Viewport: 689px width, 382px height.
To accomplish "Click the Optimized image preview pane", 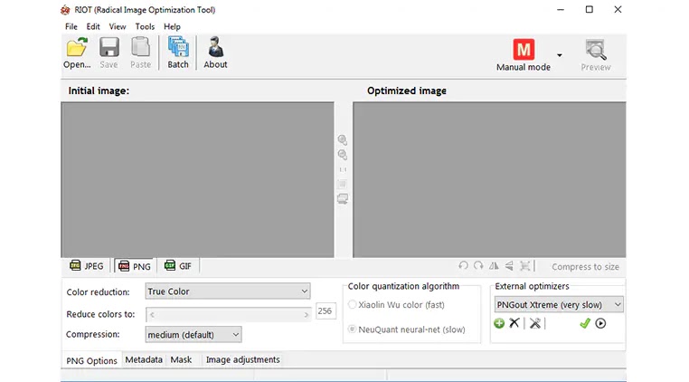I will click(489, 179).
